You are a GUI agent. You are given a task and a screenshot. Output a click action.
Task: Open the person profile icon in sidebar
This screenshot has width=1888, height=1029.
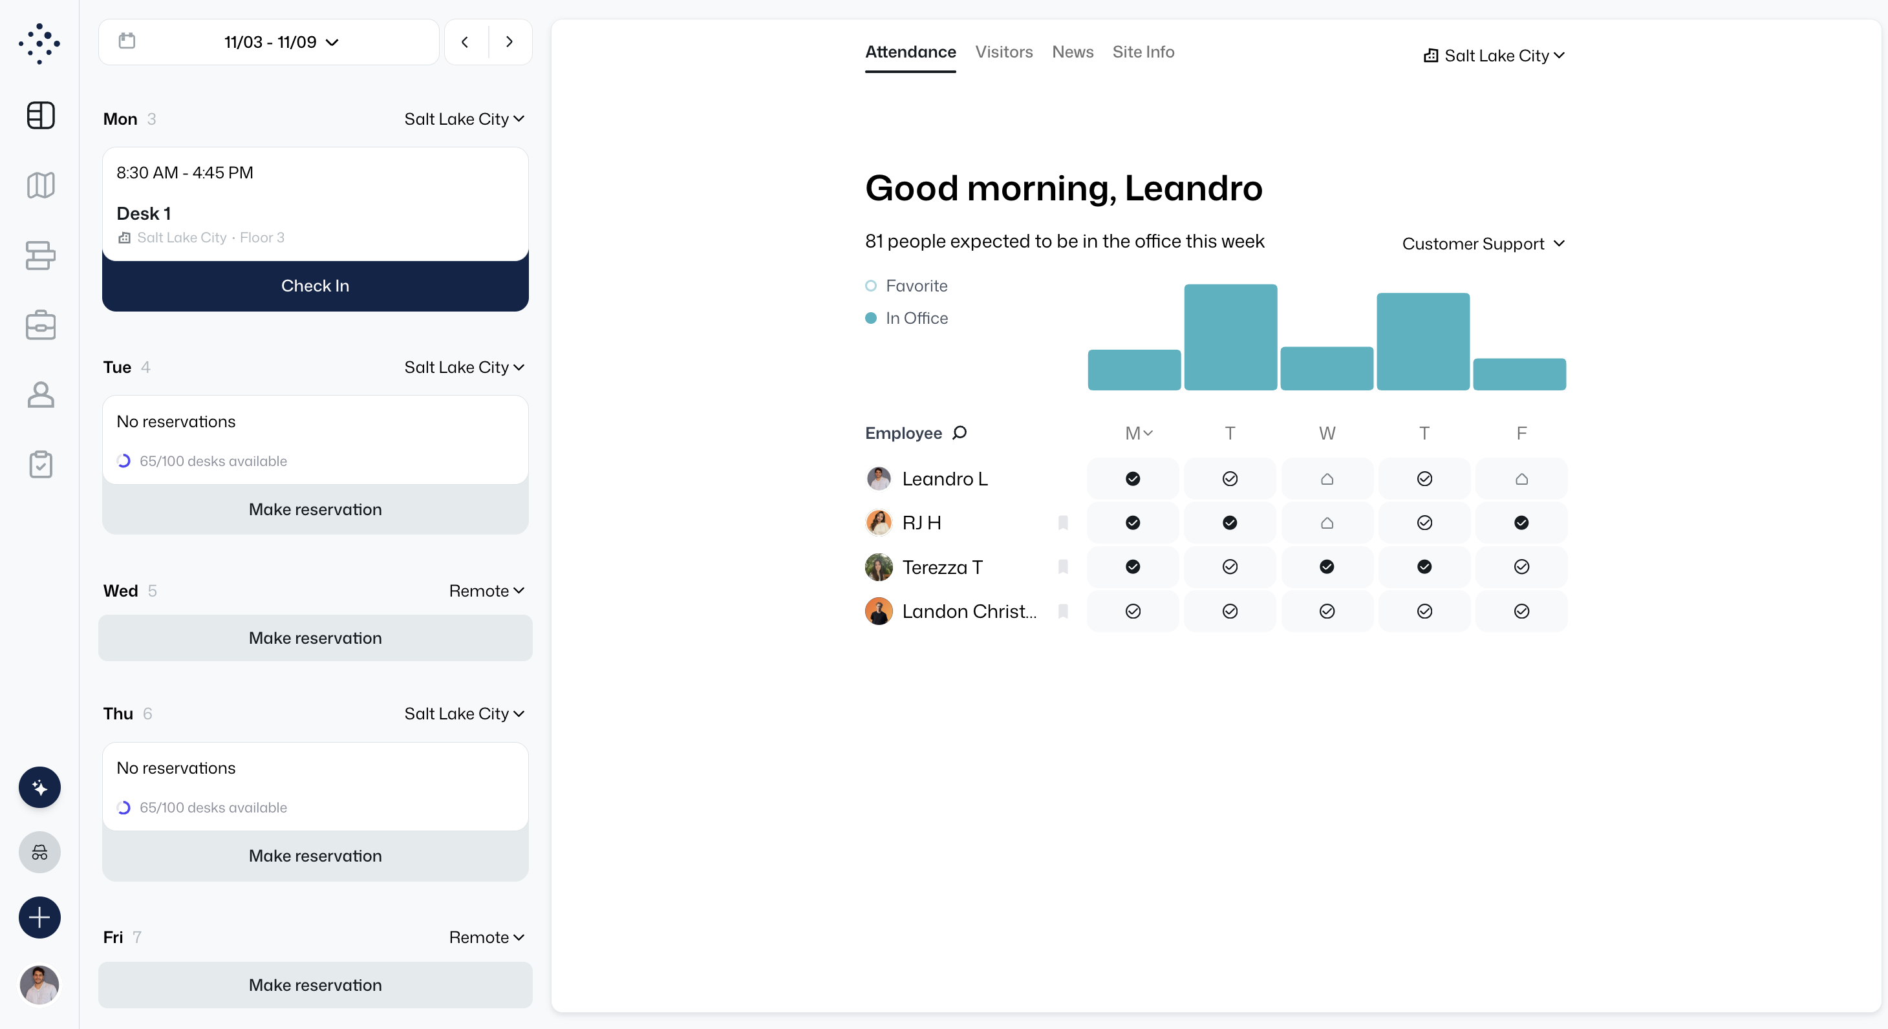click(x=40, y=395)
